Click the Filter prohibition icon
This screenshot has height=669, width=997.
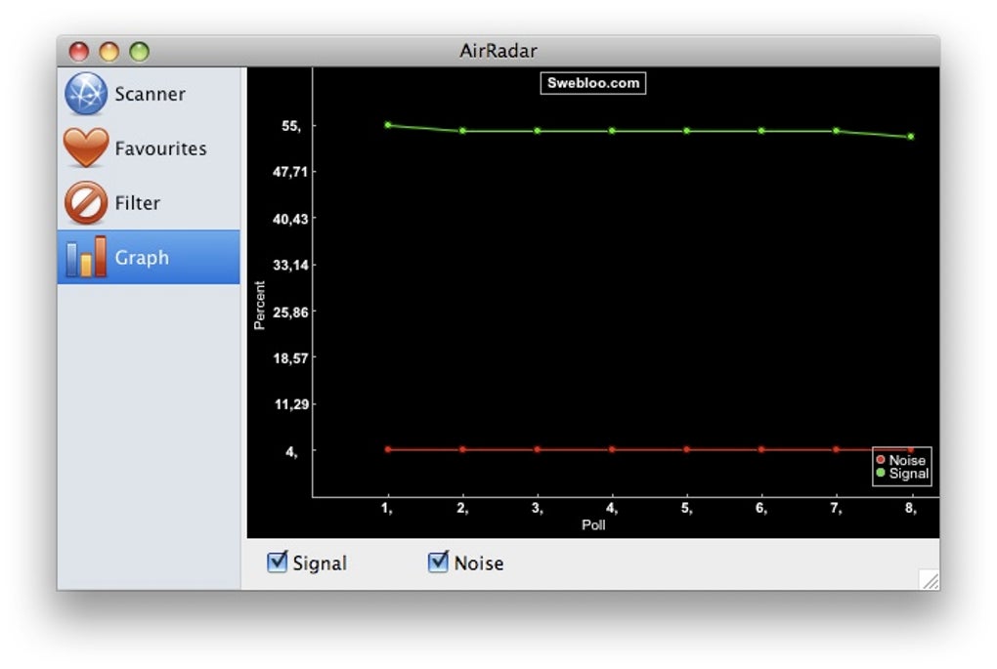coord(86,203)
